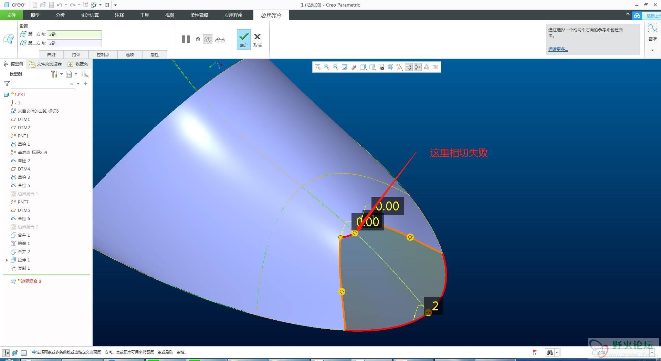Click the screenshot camera table icon
The image size is (661, 361).
(x=381, y=67)
